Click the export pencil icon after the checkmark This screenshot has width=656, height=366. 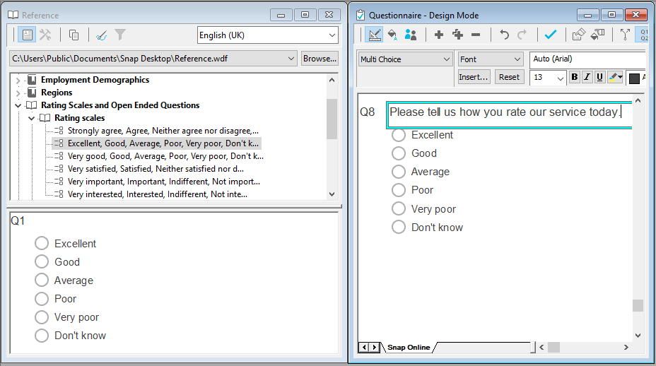click(579, 35)
